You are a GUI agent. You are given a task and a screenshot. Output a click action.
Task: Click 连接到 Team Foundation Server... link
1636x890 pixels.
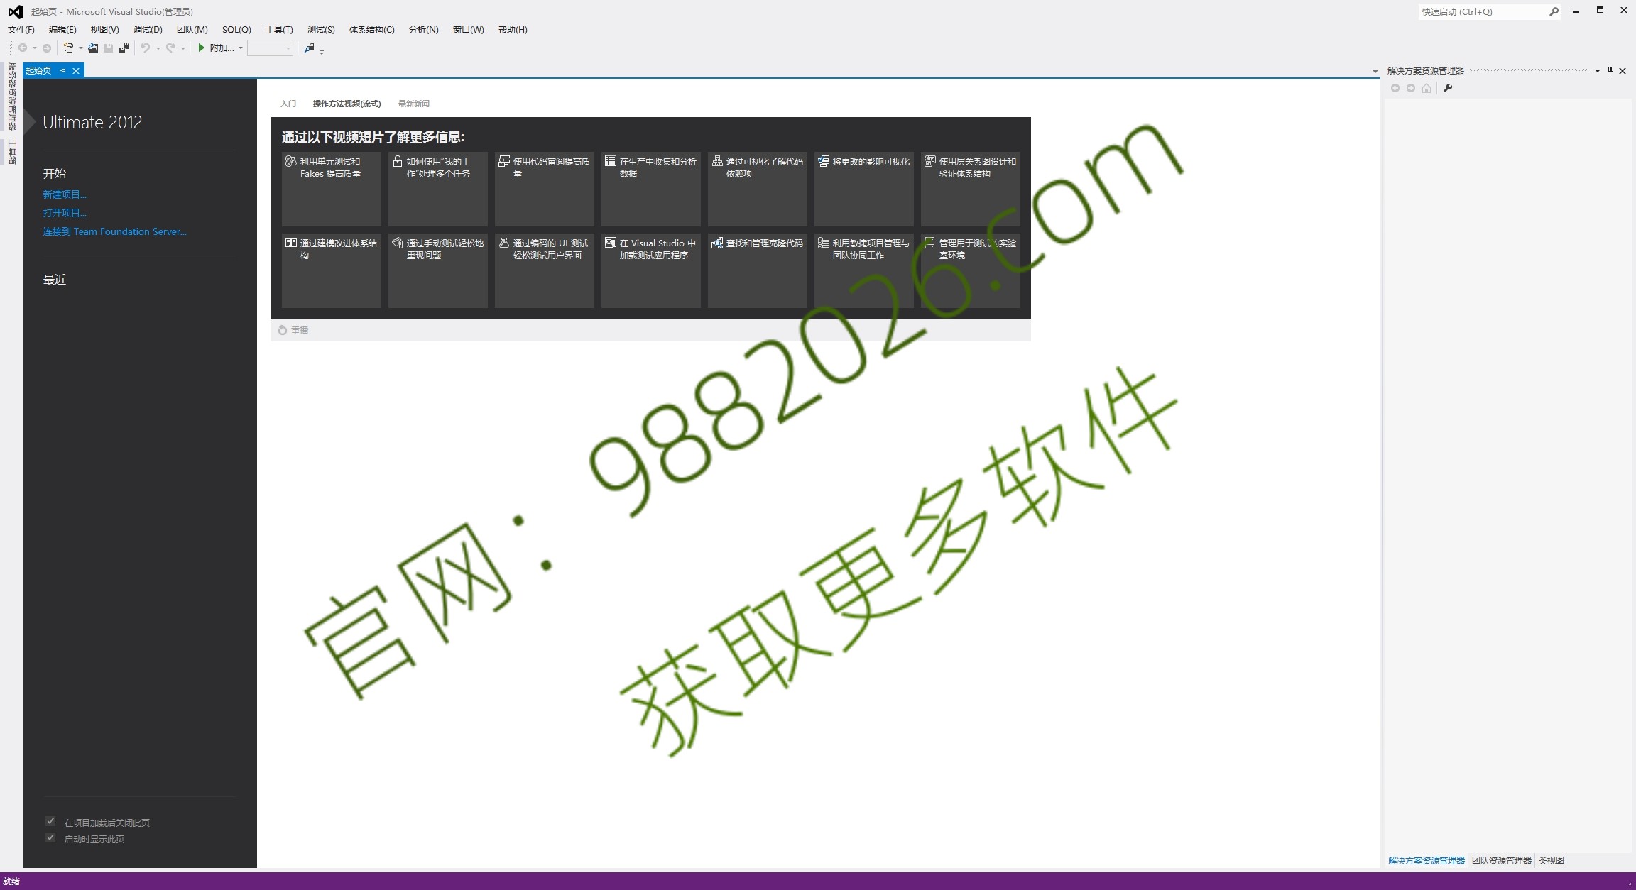(x=115, y=231)
